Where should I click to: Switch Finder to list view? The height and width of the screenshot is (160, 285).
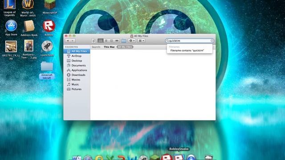click(106, 40)
